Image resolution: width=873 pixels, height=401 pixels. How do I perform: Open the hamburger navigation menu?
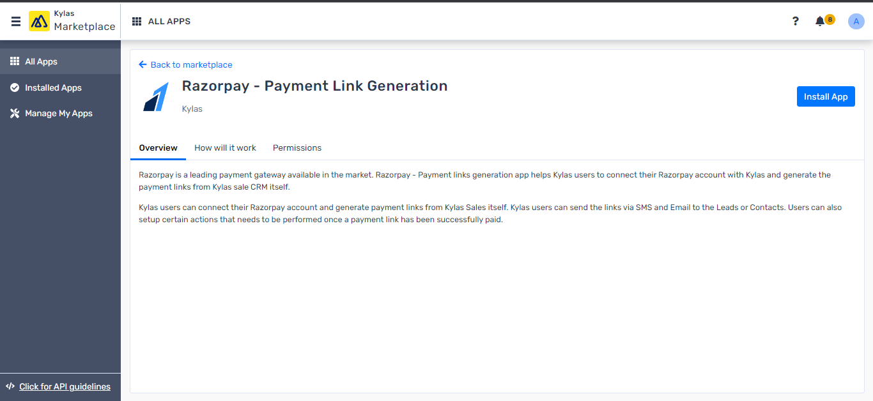16,22
